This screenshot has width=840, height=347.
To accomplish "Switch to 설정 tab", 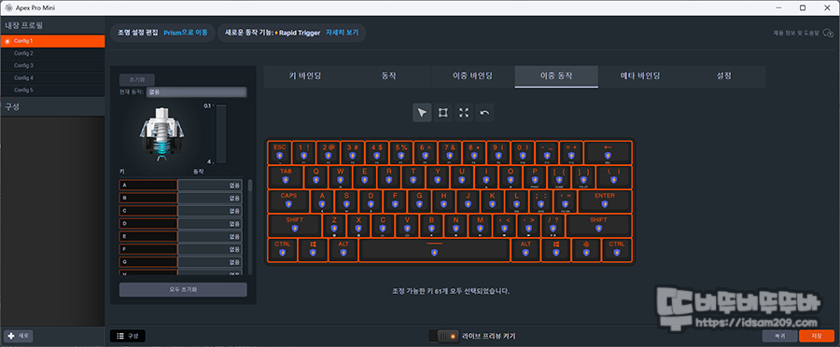I will (723, 76).
